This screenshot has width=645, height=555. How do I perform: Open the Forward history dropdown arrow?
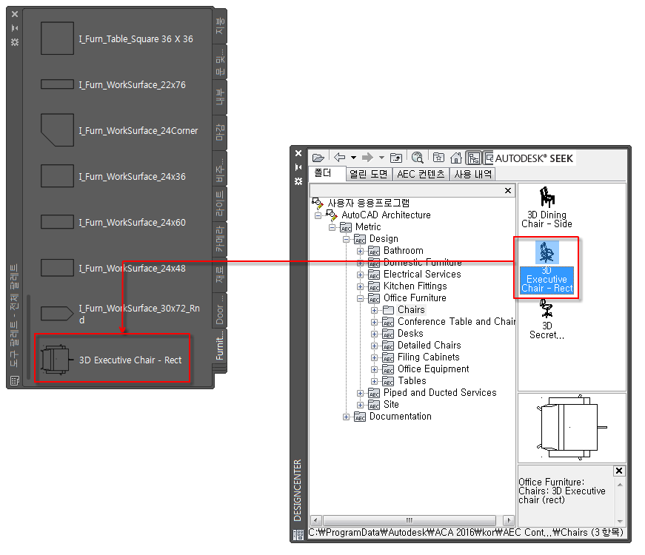[381, 158]
